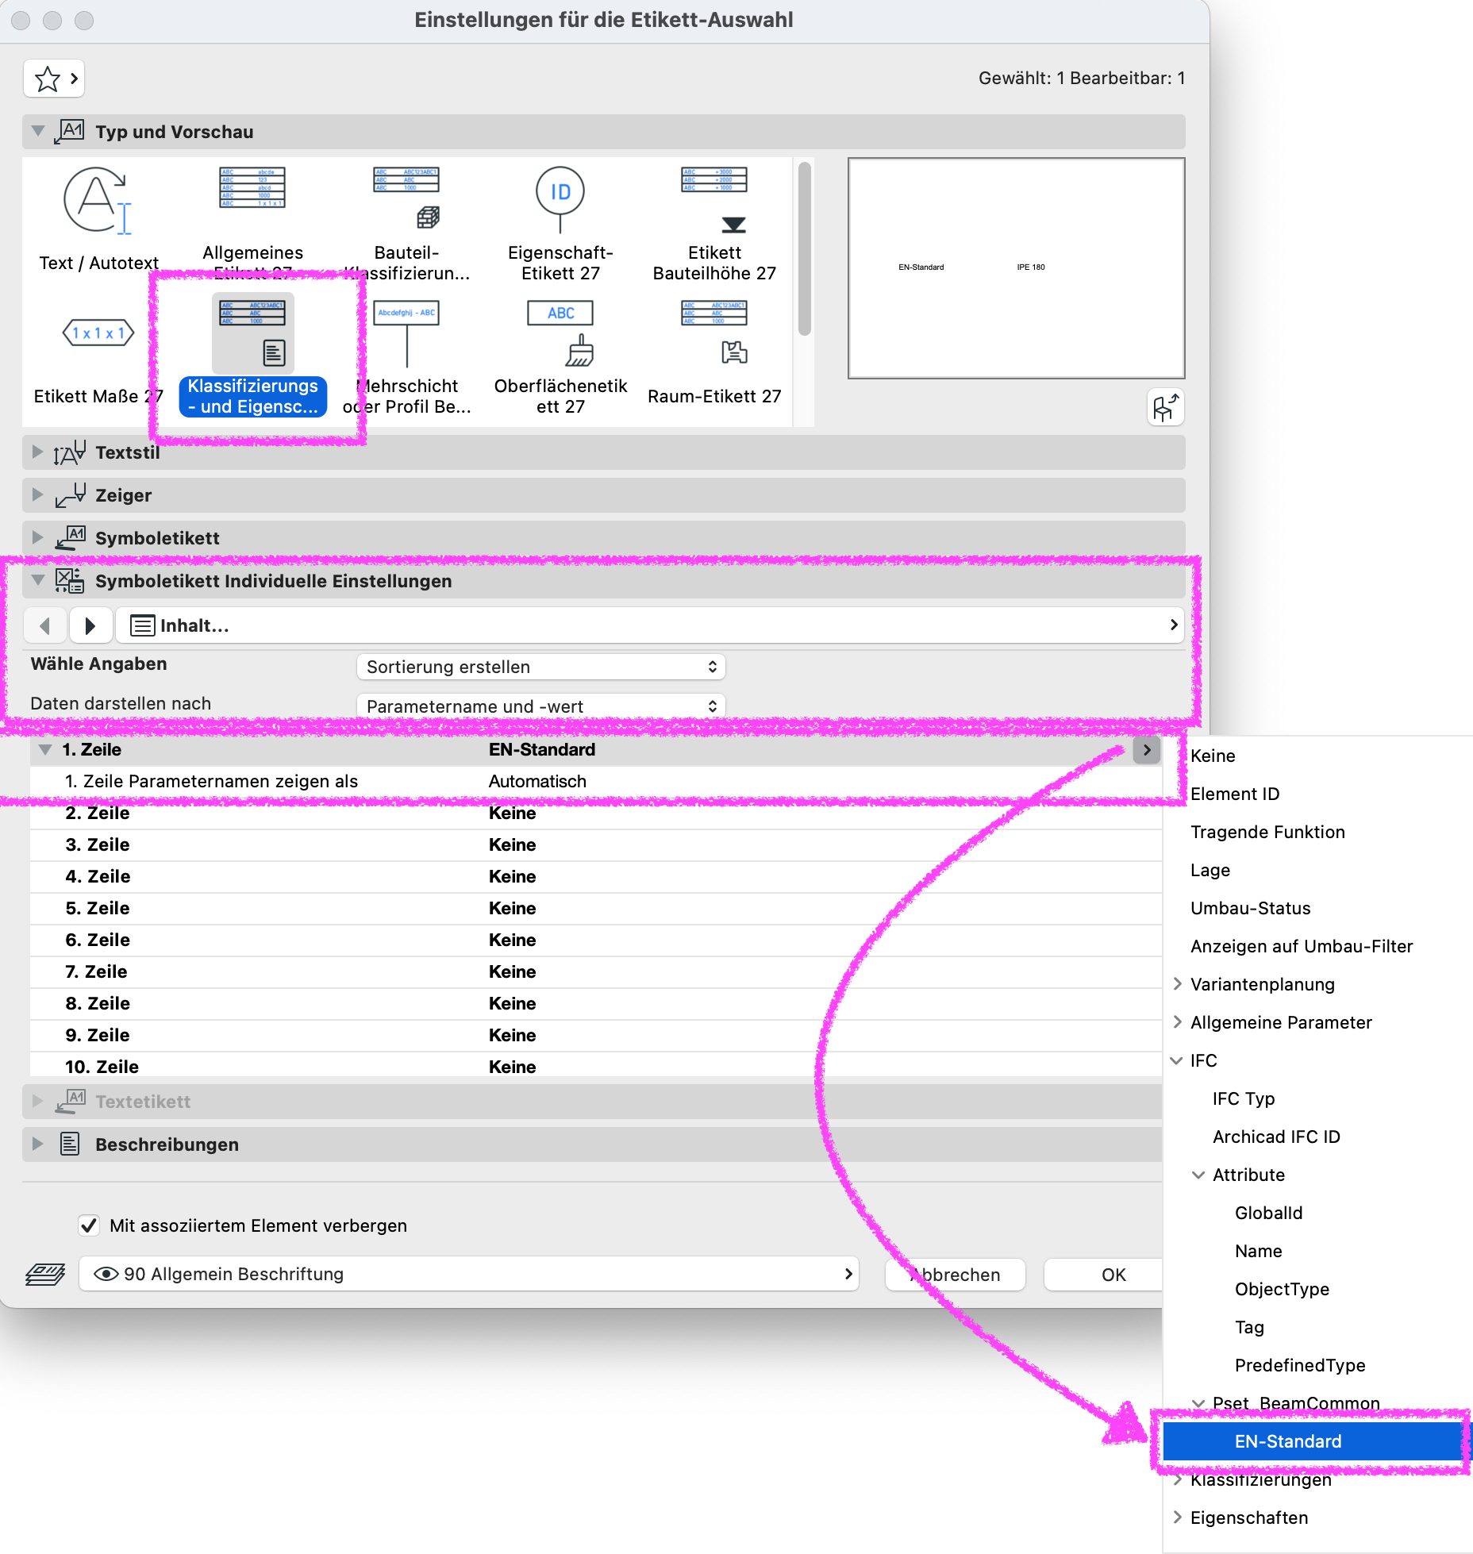This screenshot has width=1473, height=1554.
Task: Toggle Mit assoziiertem Element verbergen checkbox
Action: (x=89, y=1225)
